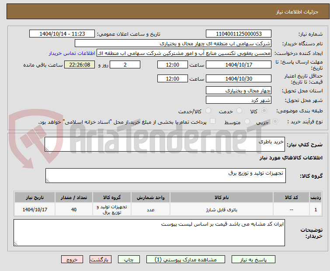Click the announcement date field 1404/10/14 - 11:23
The width and height of the screenshot is (330, 271).
62,34
